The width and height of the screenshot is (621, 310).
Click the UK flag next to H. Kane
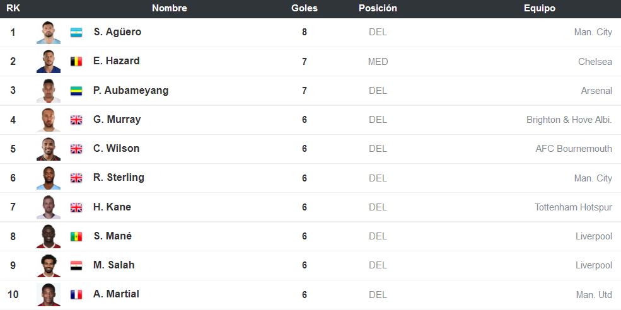pyautogui.click(x=76, y=207)
